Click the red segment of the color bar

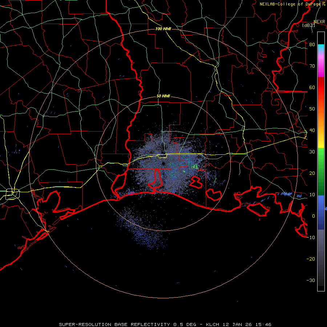click(321, 88)
